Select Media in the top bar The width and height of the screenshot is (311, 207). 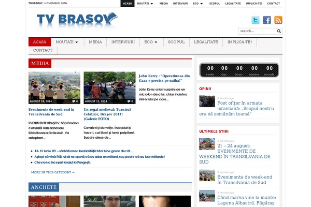click(164, 4)
